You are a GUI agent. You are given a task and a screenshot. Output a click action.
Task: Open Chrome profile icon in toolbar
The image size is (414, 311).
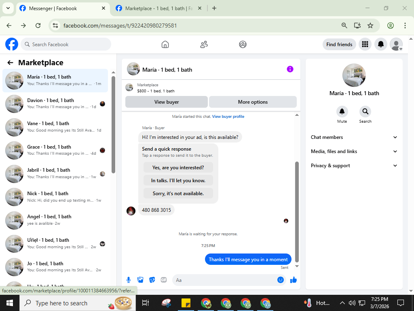click(390, 26)
